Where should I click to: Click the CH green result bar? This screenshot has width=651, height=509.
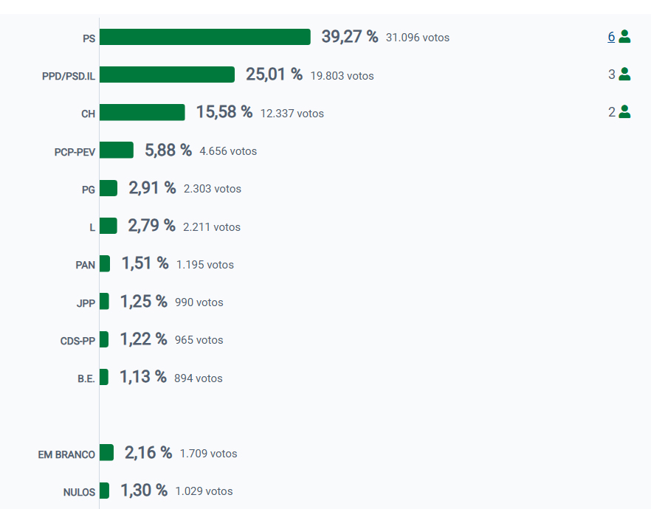pyautogui.click(x=142, y=112)
